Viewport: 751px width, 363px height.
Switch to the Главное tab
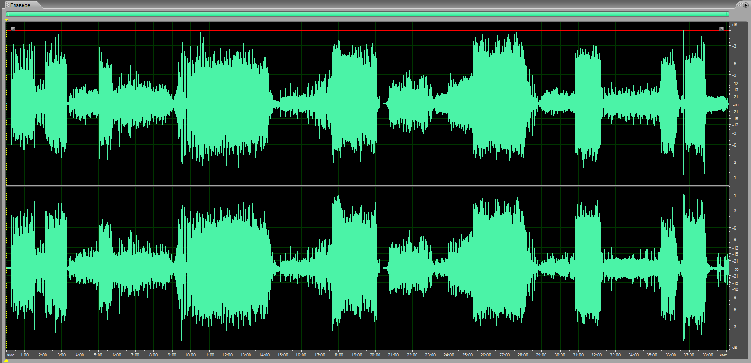point(21,5)
